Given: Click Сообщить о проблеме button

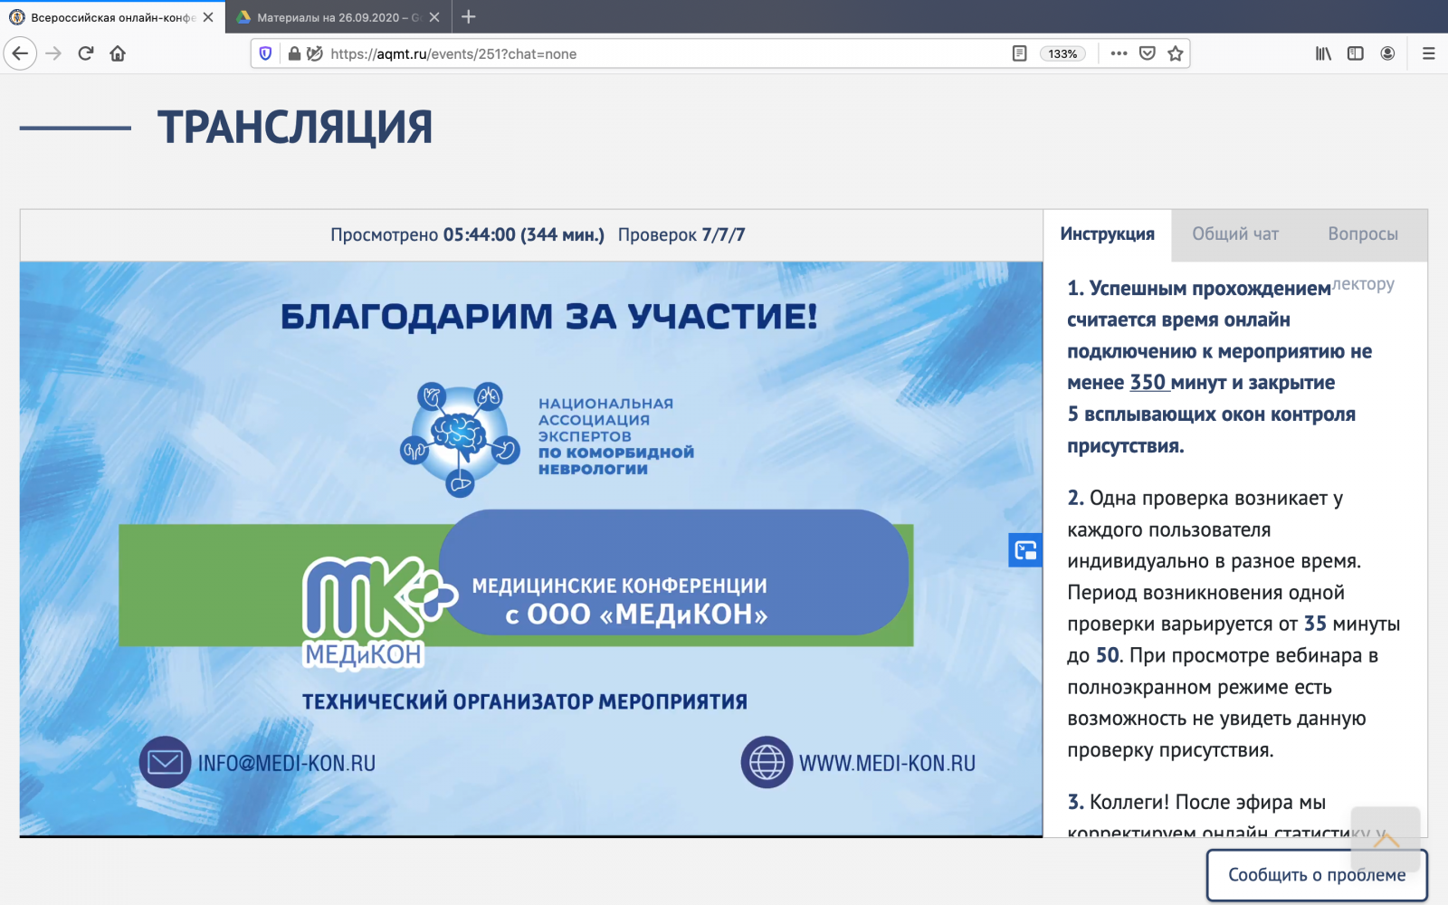Looking at the screenshot, I should (x=1317, y=875).
